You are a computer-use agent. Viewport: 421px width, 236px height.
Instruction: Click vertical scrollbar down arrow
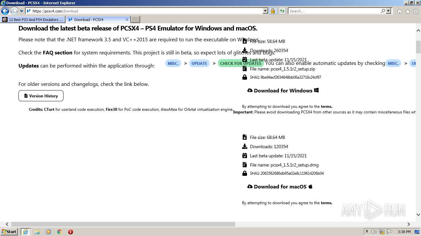click(418, 215)
